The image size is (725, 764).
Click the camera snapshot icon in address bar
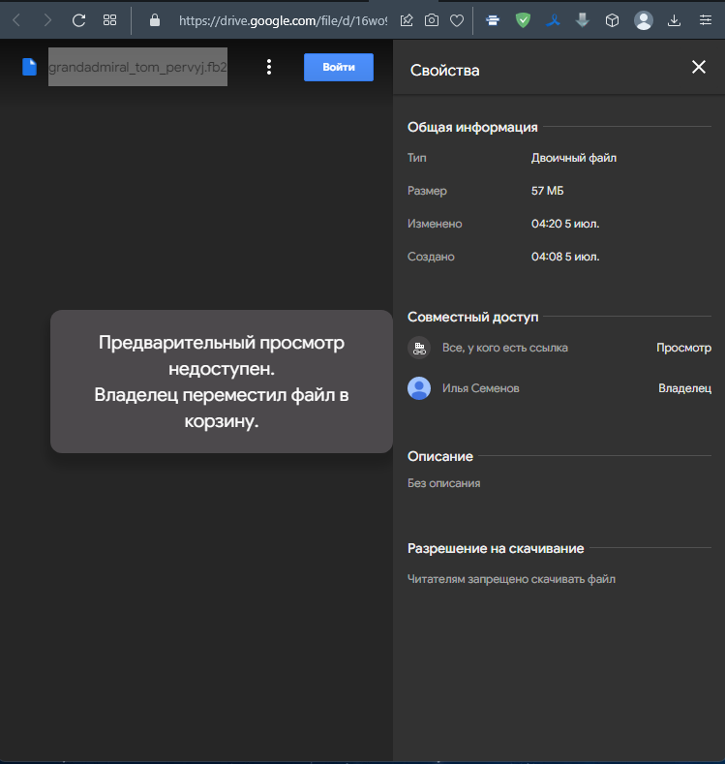[x=432, y=20]
